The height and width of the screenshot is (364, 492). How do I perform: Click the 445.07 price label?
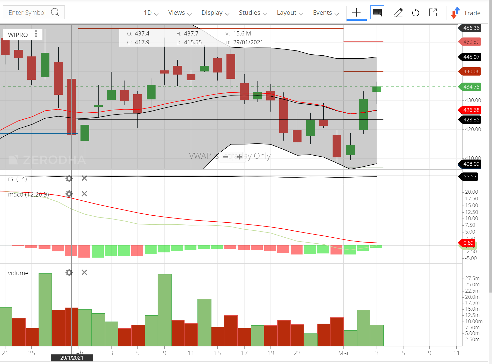pos(470,57)
